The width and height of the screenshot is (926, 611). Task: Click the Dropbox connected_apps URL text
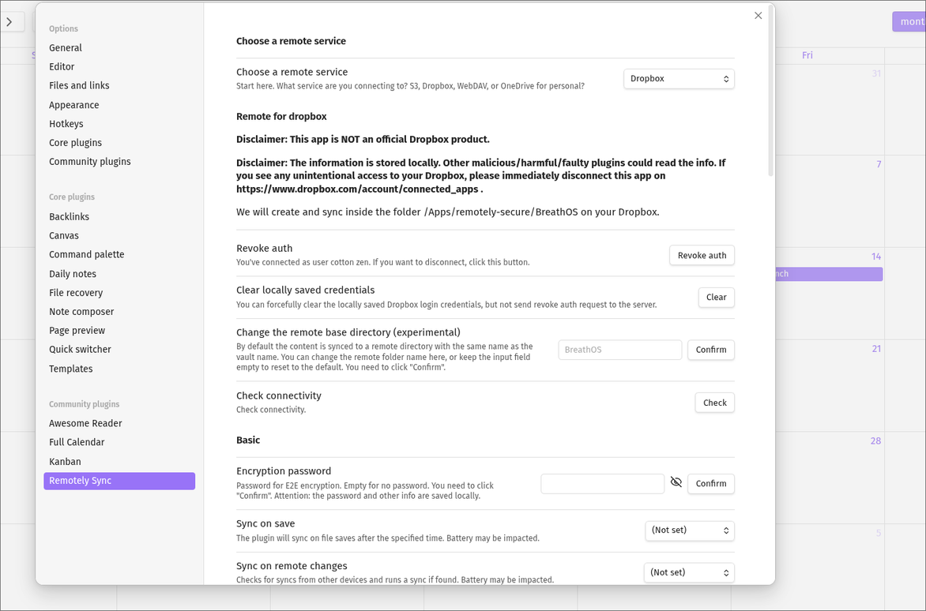coord(357,189)
